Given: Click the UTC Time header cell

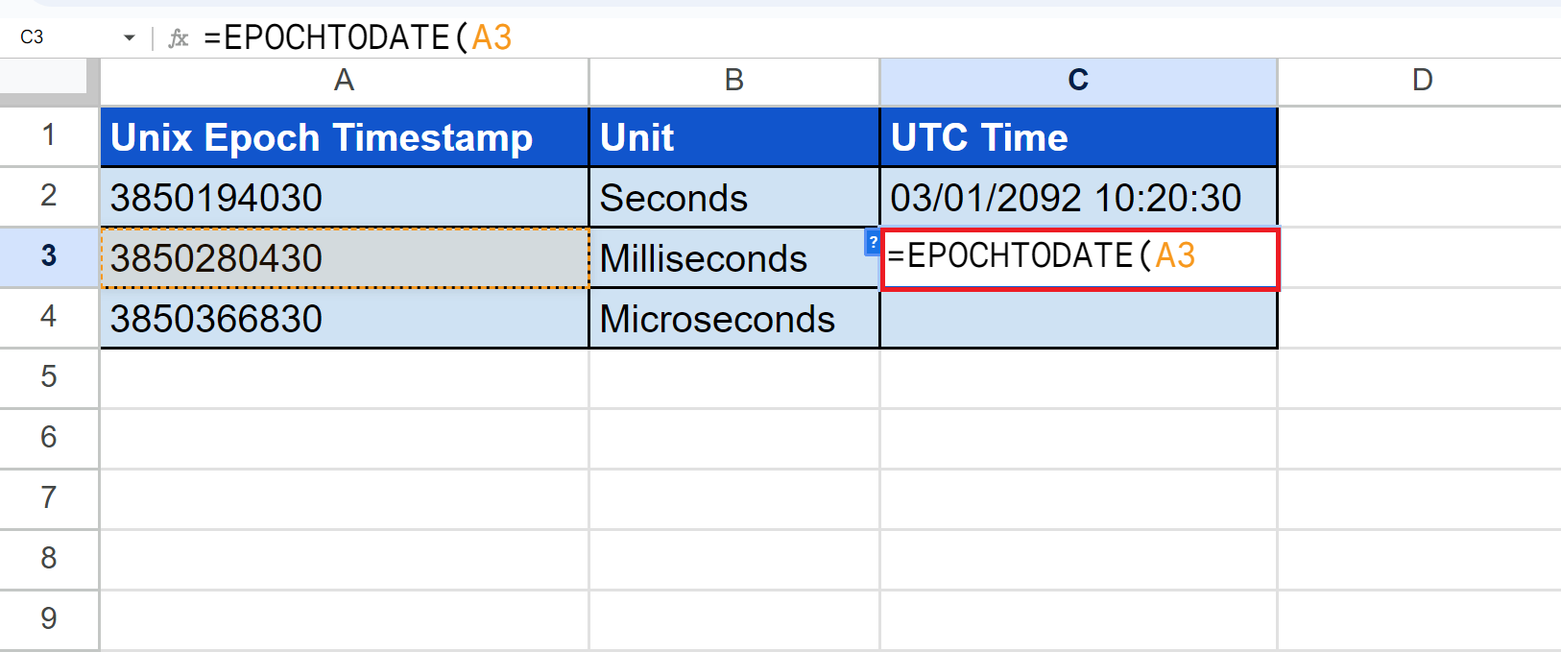Looking at the screenshot, I should pyautogui.click(x=1077, y=137).
